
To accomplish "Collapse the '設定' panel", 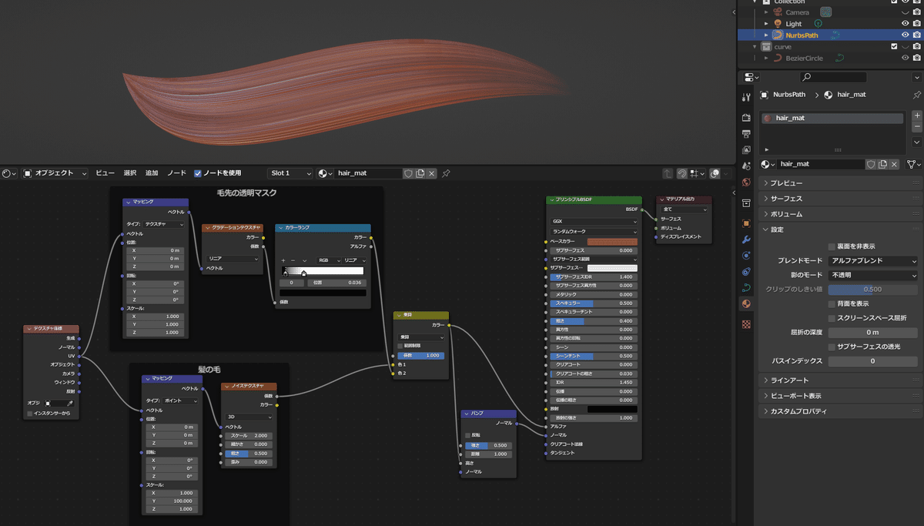I will coord(840,229).
